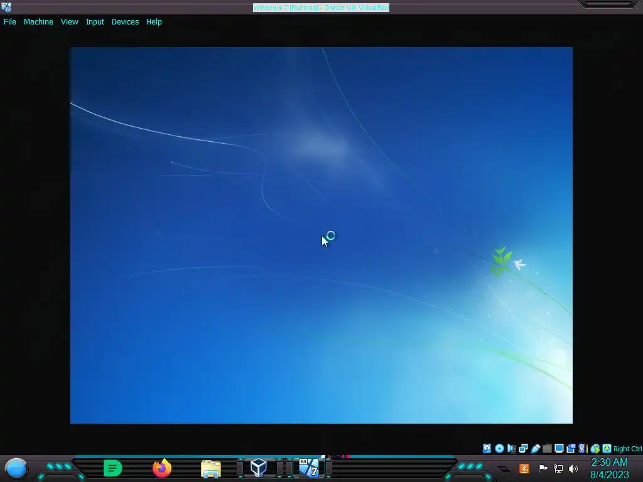Click the recording indicator icon
Screen dimensions: 643x482
[x=571, y=448]
